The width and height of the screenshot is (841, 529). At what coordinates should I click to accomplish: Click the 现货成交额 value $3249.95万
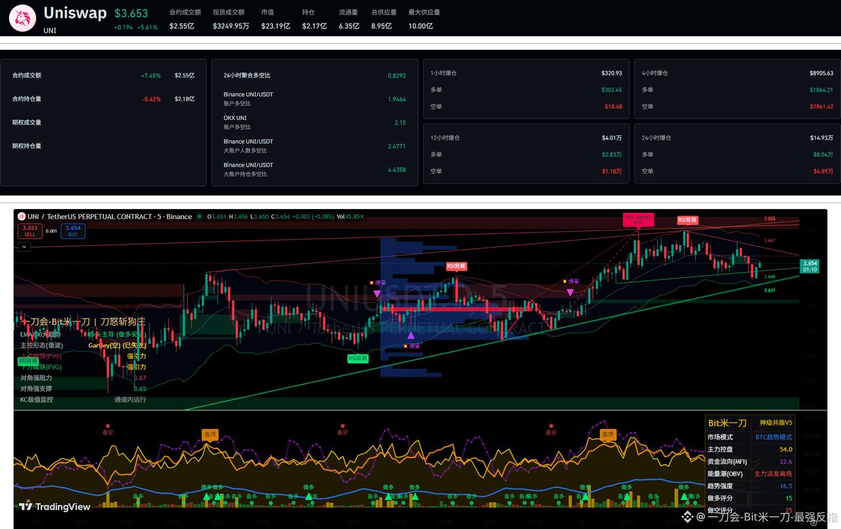pos(231,26)
